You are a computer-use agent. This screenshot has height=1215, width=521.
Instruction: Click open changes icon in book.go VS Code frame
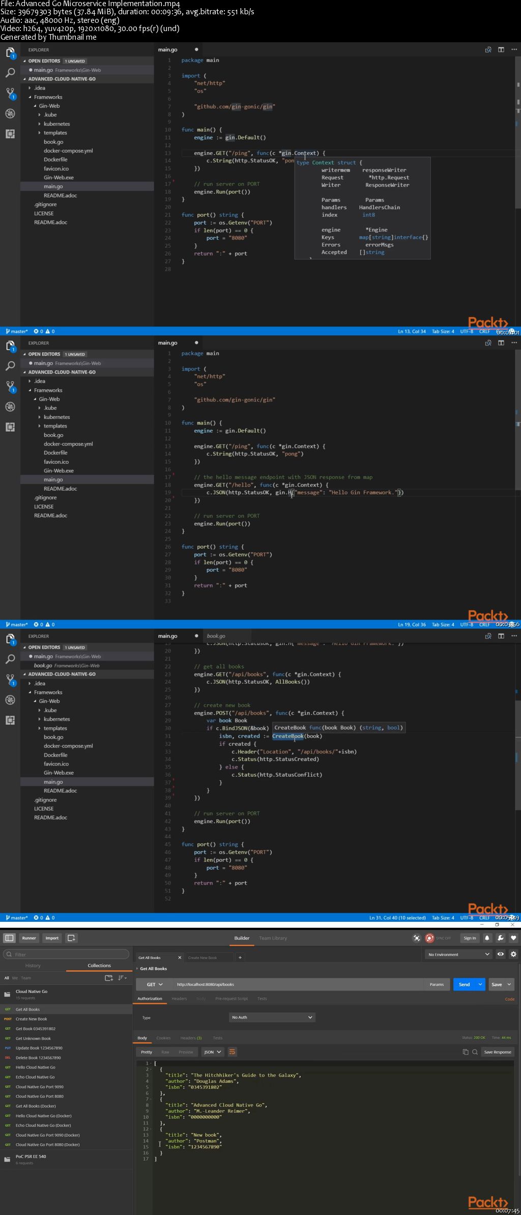[488, 636]
